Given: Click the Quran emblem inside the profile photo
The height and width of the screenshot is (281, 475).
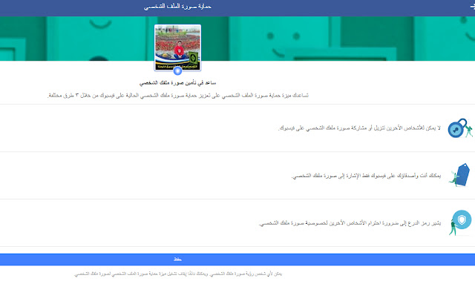Looking at the screenshot, I should (x=193, y=58).
